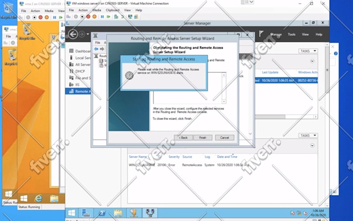353x221 pixels.
Task: Click Start button in front VM taskbar
Action: (x=72, y=213)
